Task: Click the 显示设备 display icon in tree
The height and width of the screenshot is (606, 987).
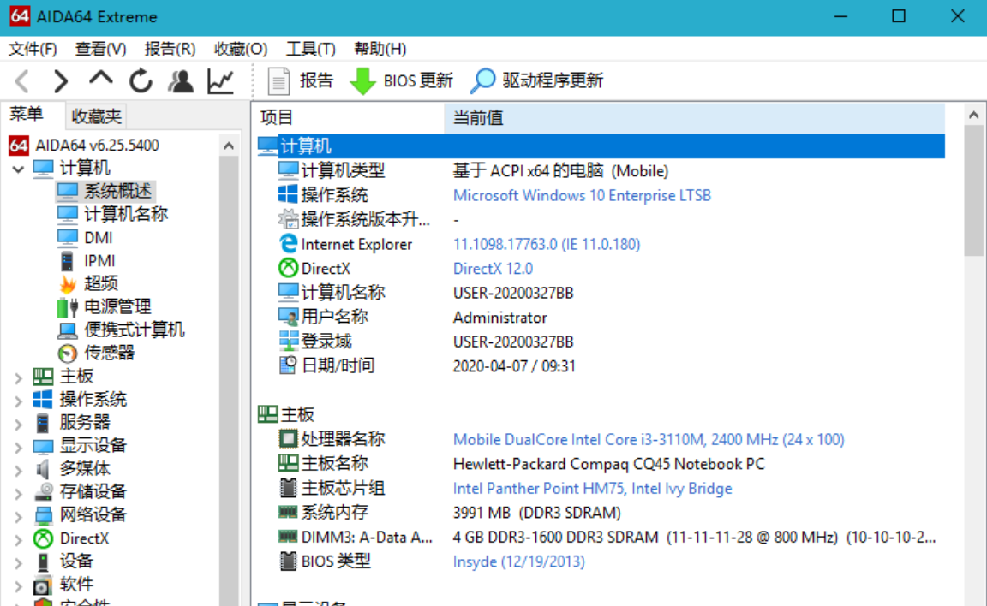Action: pos(43,446)
